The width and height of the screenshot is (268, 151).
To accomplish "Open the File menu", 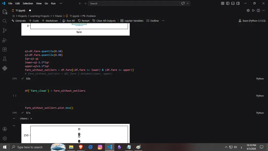I will click(10, 3).
